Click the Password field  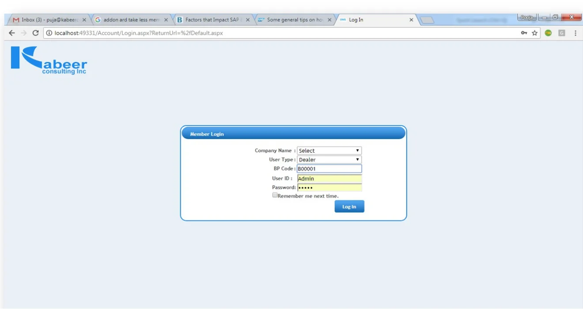(x=329, y=187)
